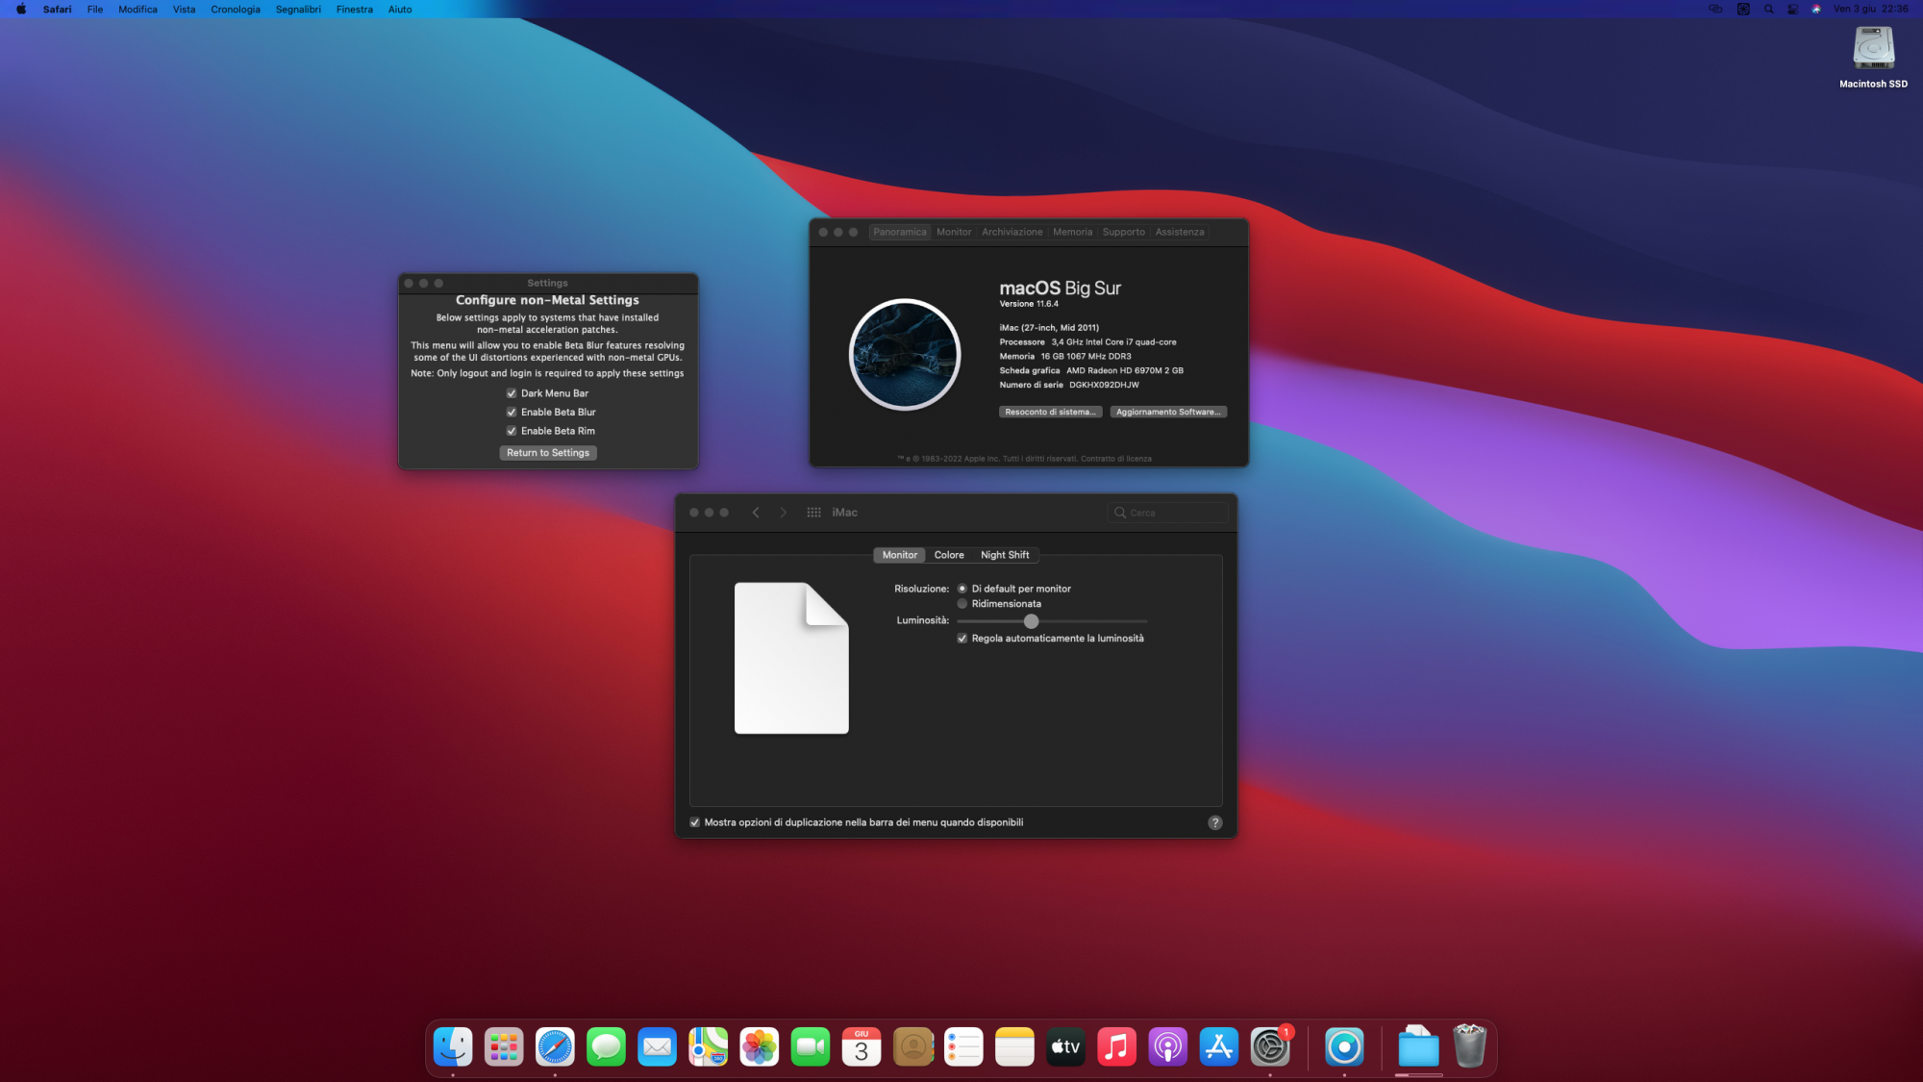
Task: Launch Apple TV app in dock
Action: pos(1065,1047)
